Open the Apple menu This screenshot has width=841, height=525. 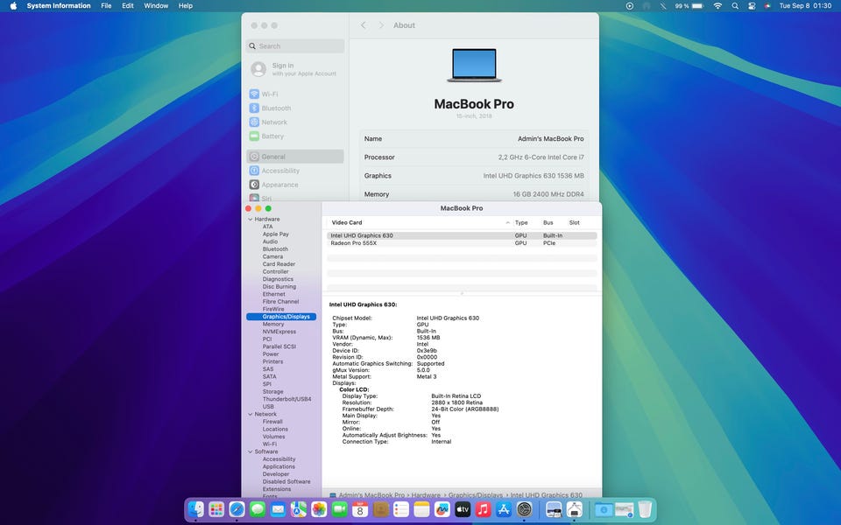click(13, 6)
